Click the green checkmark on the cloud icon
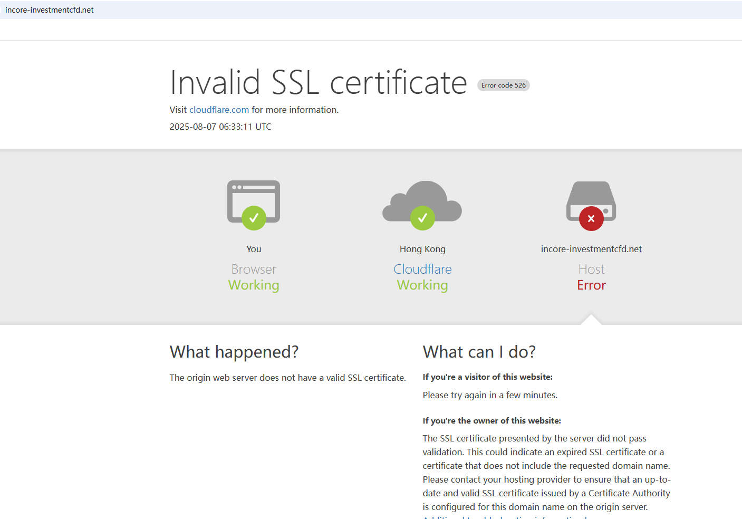This screenshot has width=742, height=519. click(x=422, y=218)
